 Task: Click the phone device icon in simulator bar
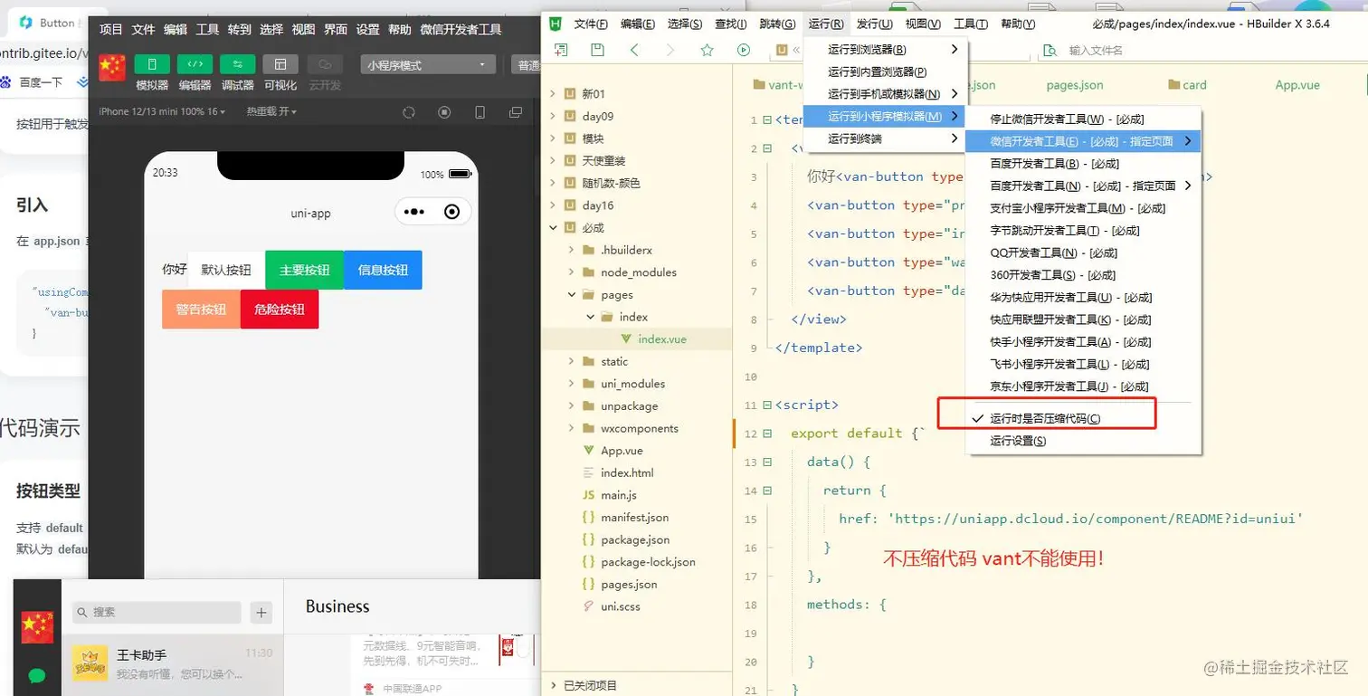[480, 112]
